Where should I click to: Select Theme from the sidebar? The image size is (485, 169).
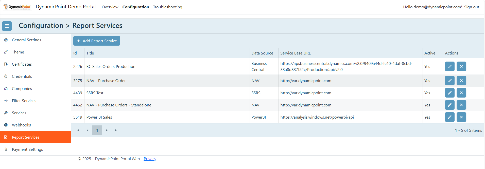[x=36, y=52]
